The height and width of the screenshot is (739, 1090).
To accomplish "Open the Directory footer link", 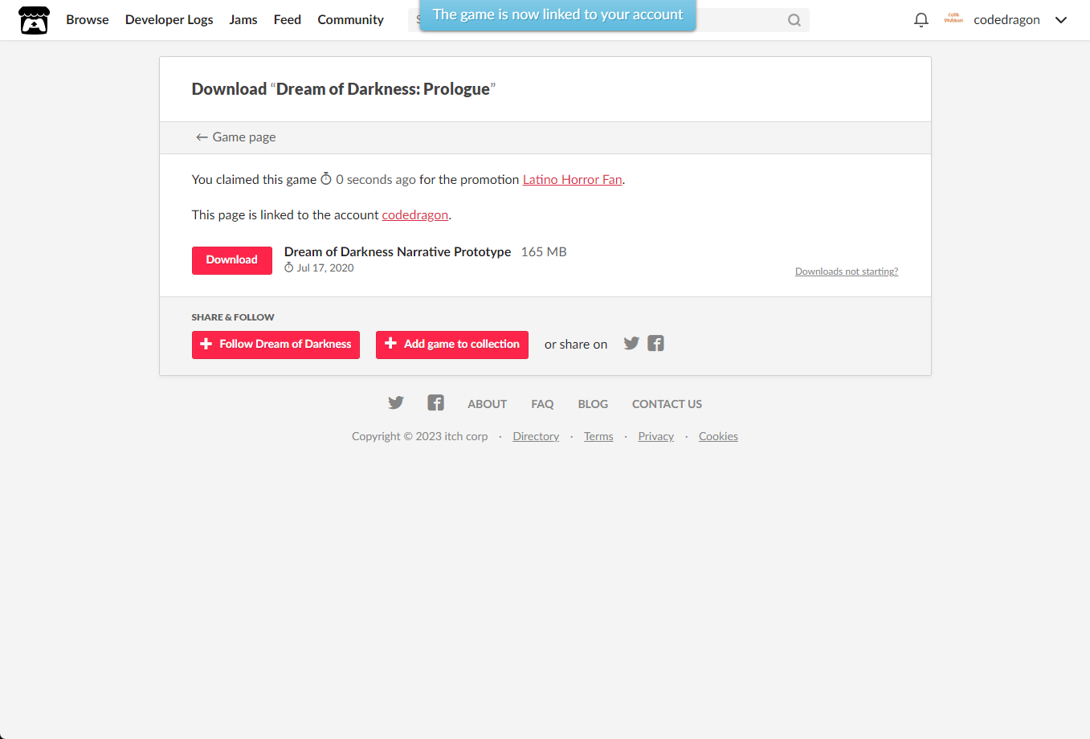I will tap(536, 436).
